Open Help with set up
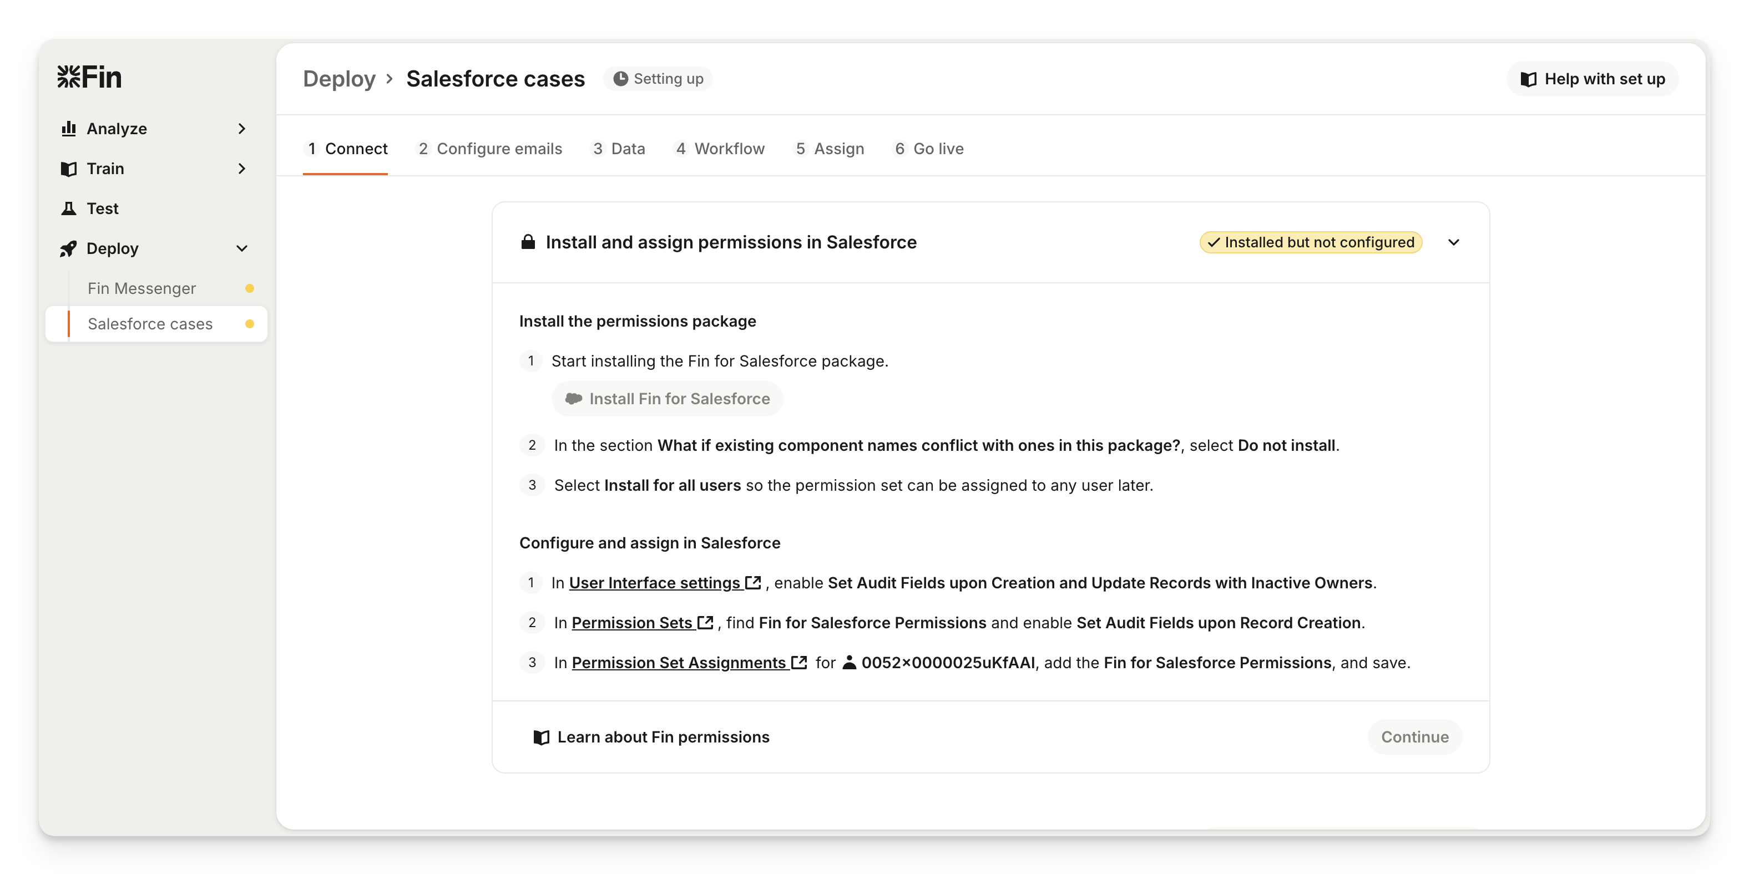 pos(1592,79)
